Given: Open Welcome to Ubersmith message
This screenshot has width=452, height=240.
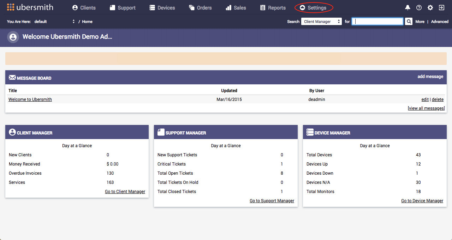Looking at the screenshot, I should click(30, 100).
